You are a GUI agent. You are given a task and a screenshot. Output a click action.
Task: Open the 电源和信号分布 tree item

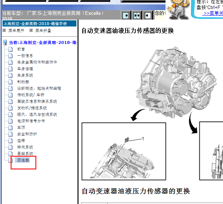point(31,121)
